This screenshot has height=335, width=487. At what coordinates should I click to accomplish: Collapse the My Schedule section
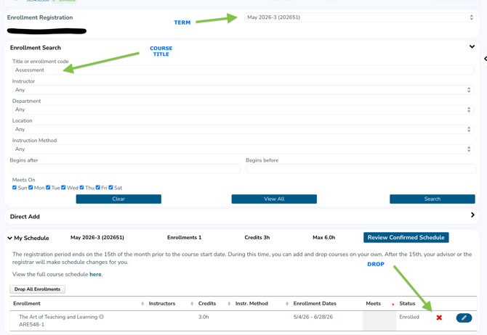coord(10,238)
